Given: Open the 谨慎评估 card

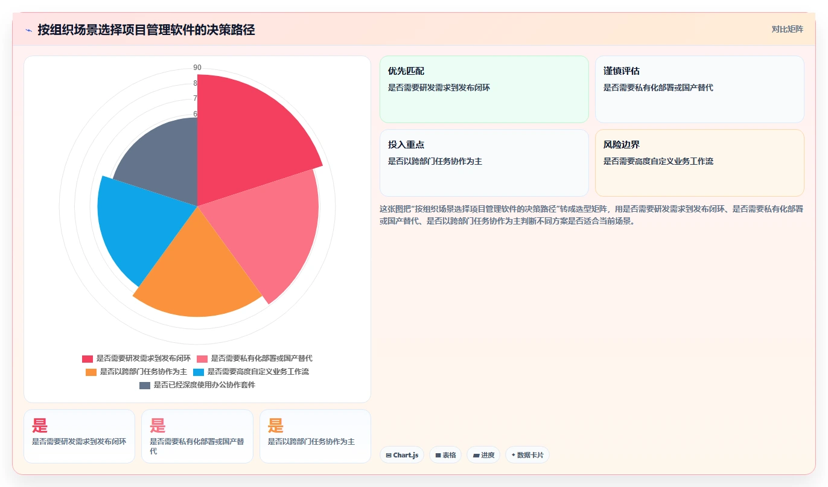Looking at the screenshot, I should 699,89.
